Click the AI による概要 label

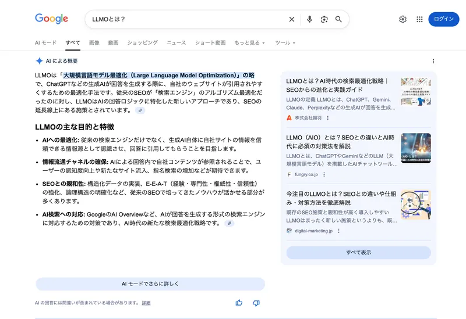(62, 61)
